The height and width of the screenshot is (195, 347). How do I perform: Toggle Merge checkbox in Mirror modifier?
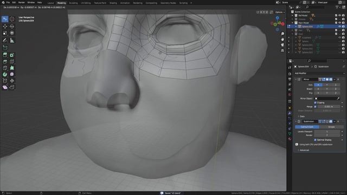tap(315, 107)
